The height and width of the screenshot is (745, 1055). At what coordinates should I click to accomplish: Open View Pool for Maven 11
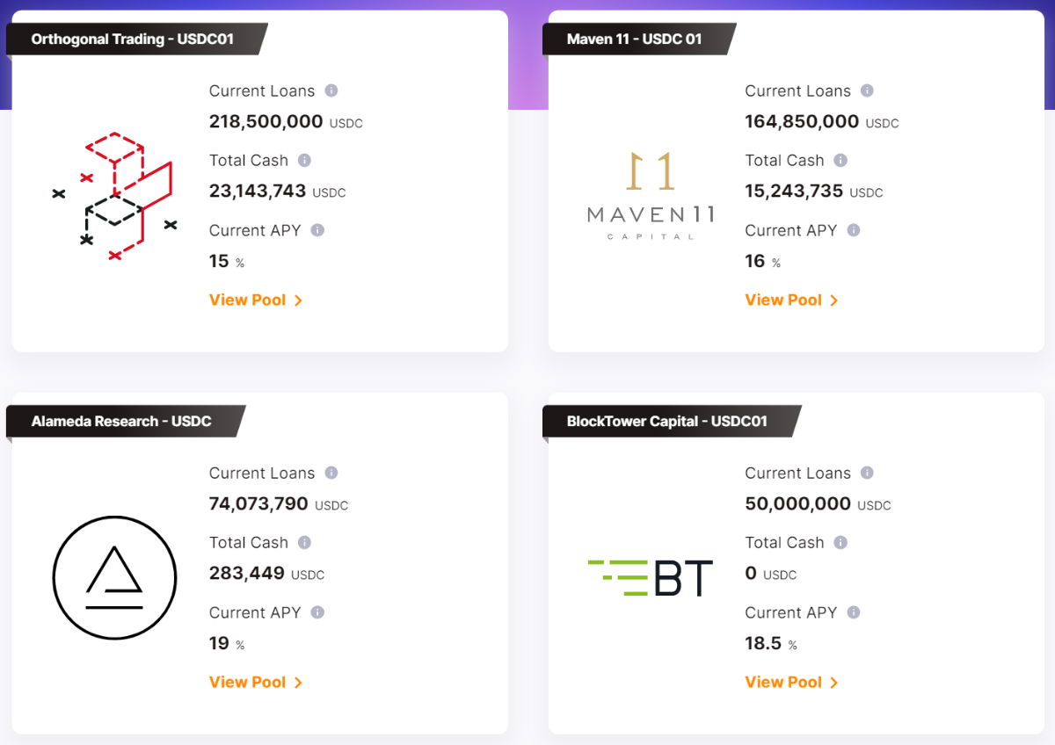tap(791, 300)
